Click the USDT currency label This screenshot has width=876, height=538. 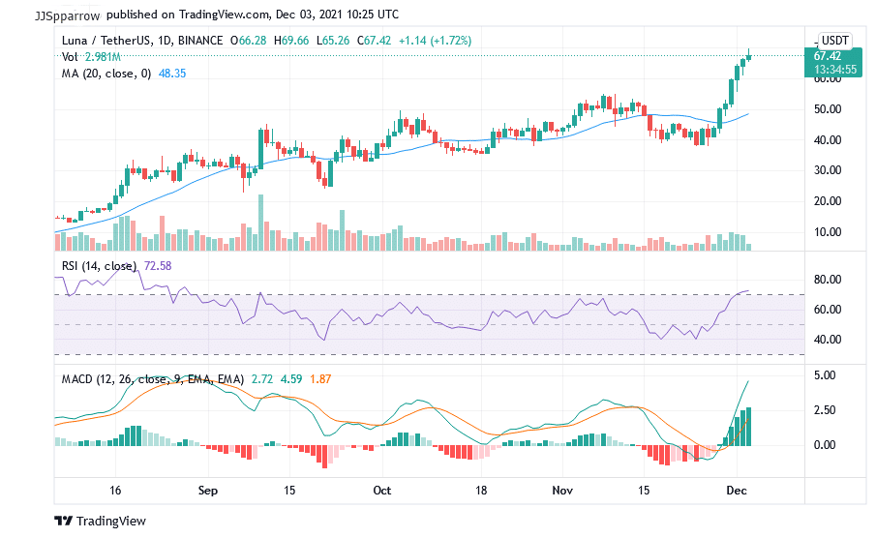point(834,41)
